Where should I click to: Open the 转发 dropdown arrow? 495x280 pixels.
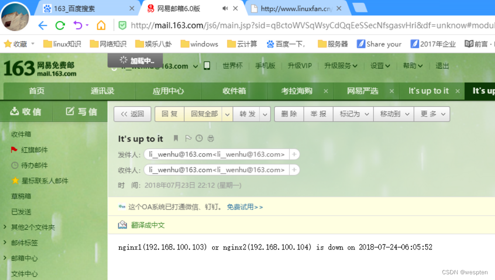[265, 114]
